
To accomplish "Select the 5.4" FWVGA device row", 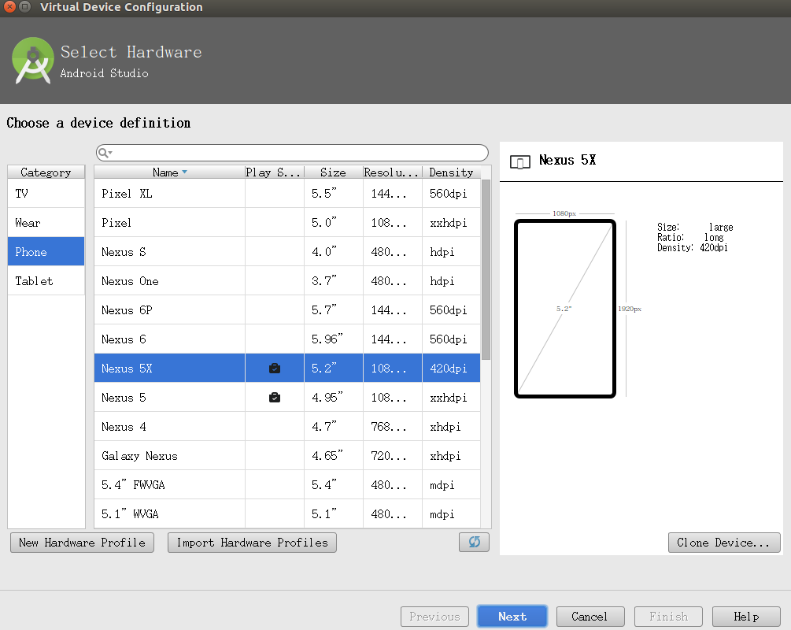I will tap(287, 484).
